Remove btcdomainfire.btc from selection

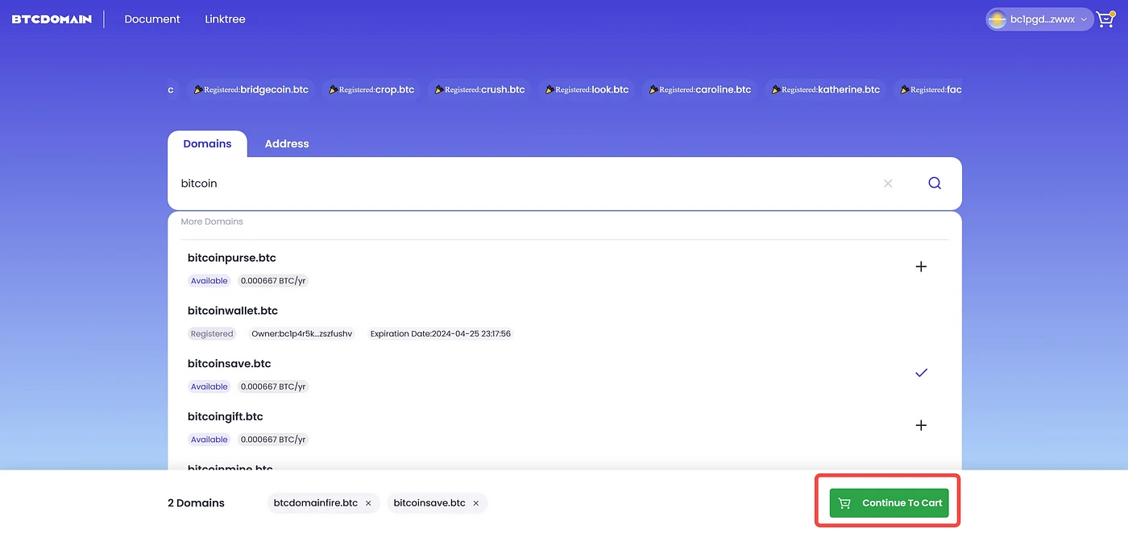click(368, 503)
